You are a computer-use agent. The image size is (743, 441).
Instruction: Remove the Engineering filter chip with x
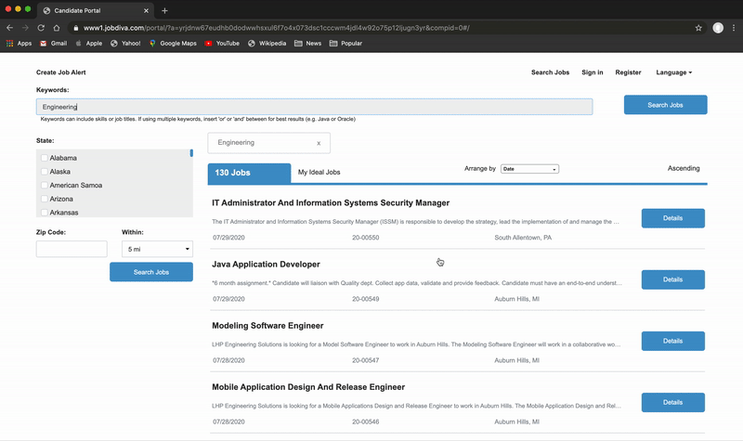319,143
